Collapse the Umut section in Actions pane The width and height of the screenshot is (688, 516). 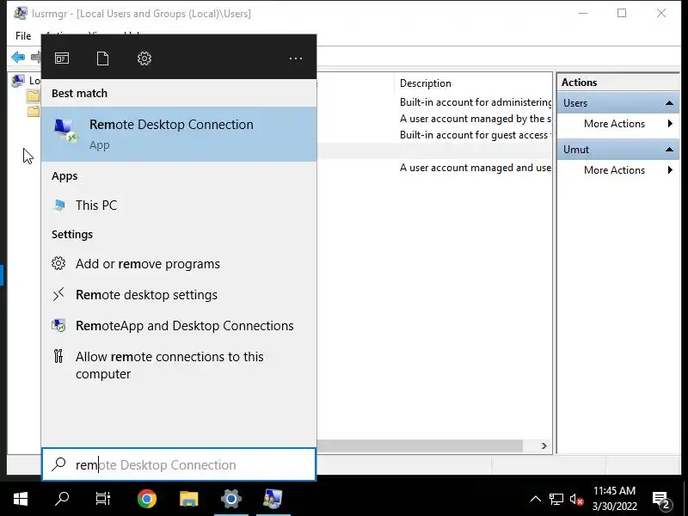pos(669,150)
